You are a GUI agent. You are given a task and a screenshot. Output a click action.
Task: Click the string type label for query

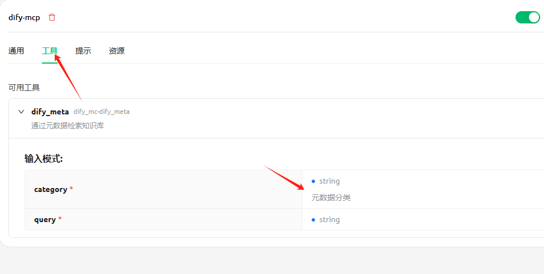point(330,219)
